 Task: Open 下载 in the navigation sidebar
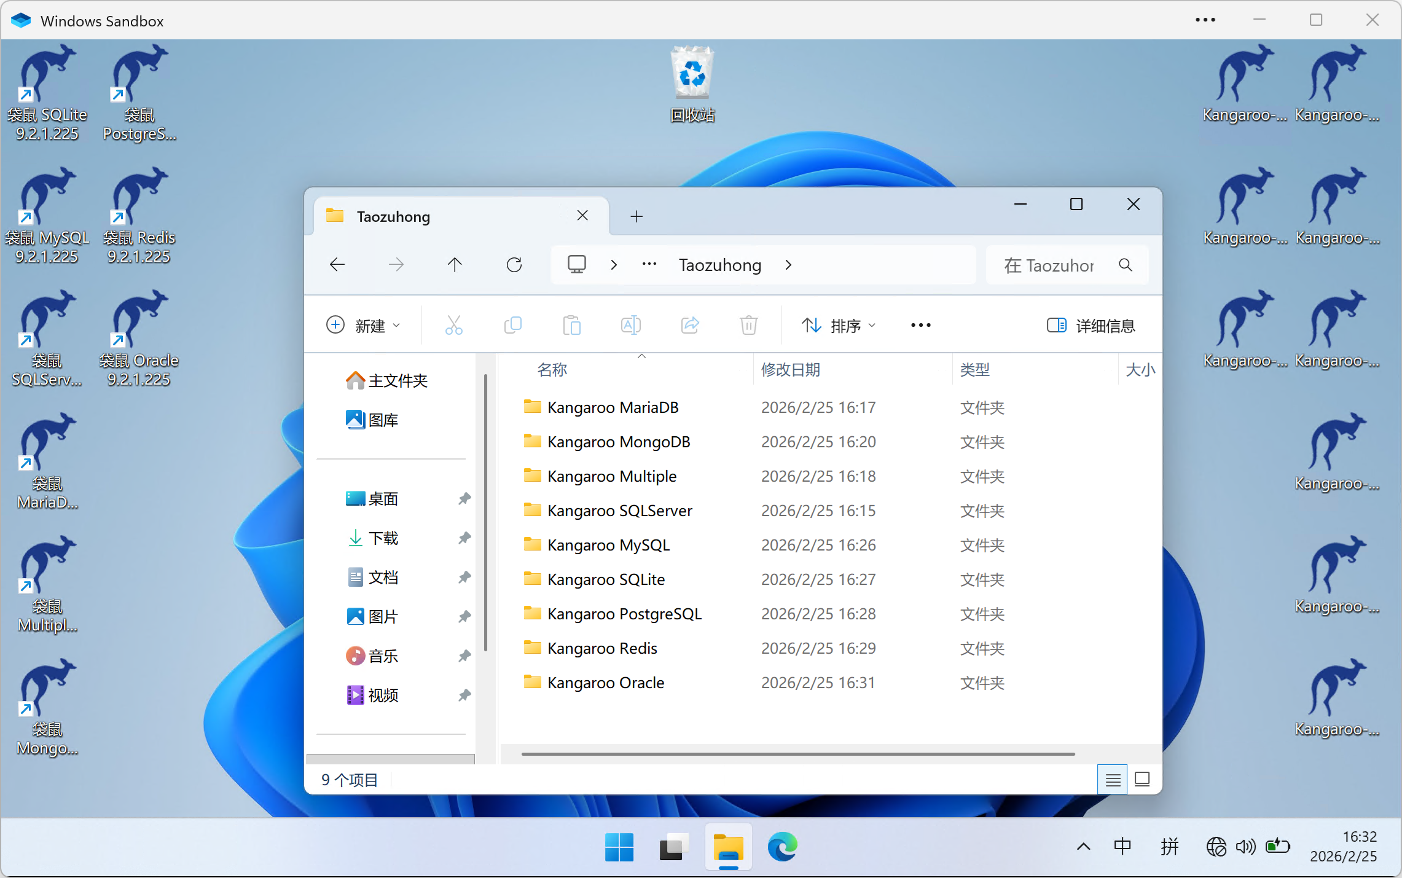coord(383,538)
